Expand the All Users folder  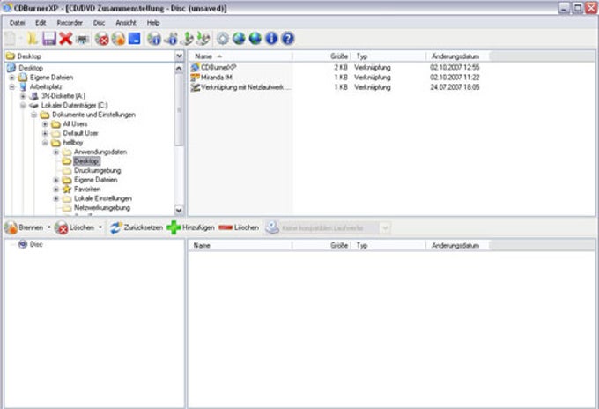(45, 124)
